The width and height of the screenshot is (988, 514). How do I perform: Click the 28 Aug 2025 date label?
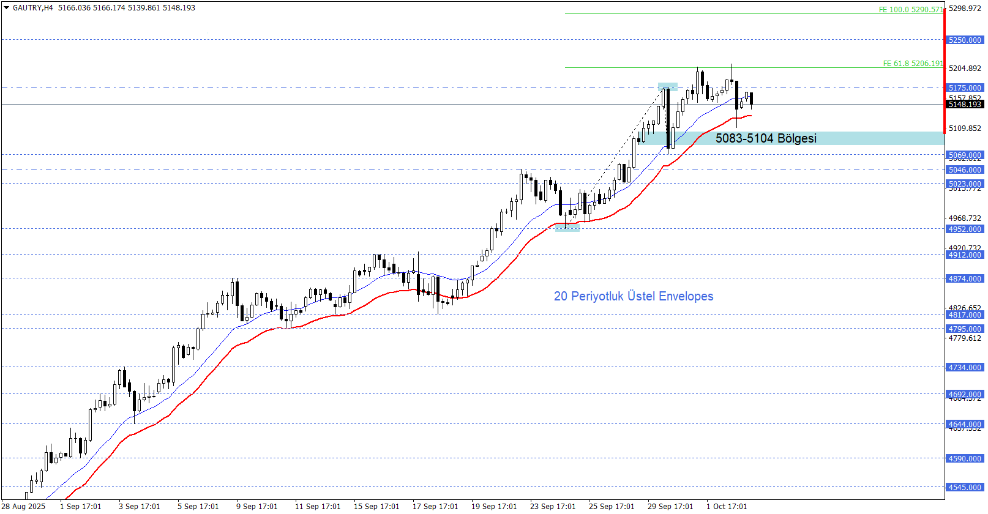coord(24,507)
